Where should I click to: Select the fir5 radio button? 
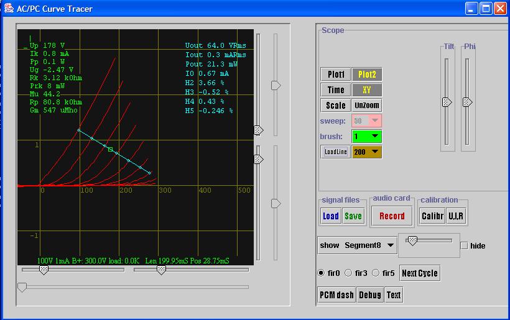pyautogui.click(x=376, y=273)
